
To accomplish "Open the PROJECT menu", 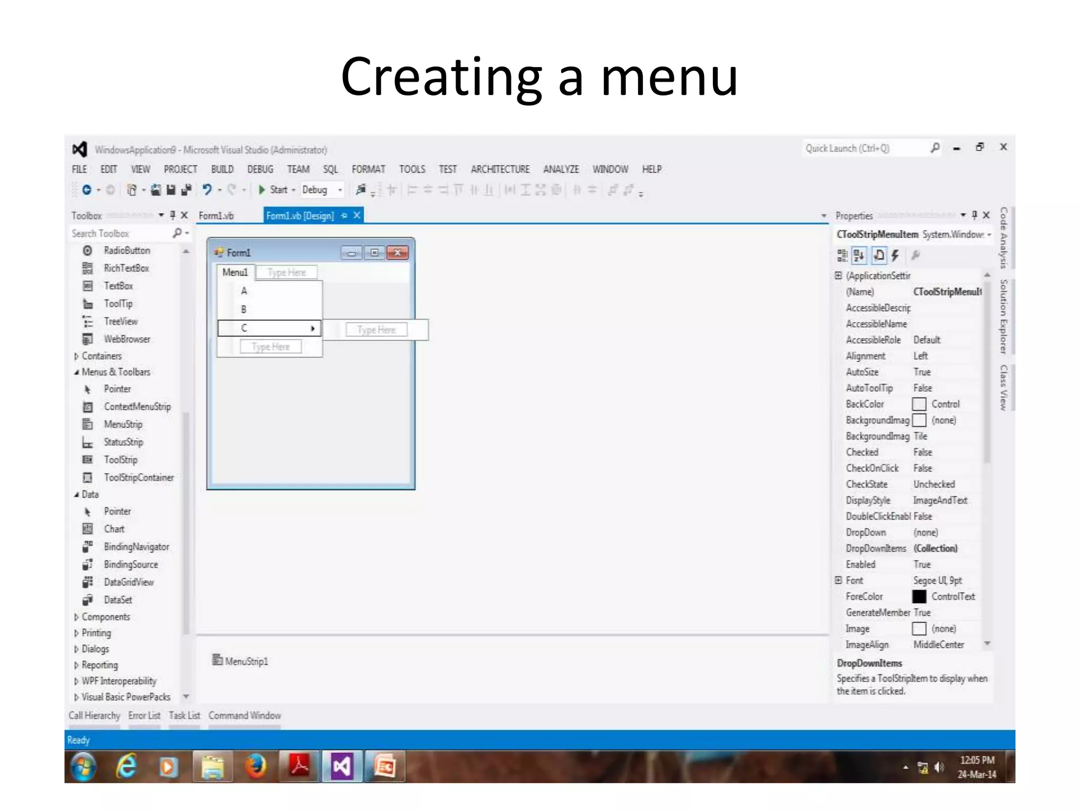I will [x=180, y=169].
